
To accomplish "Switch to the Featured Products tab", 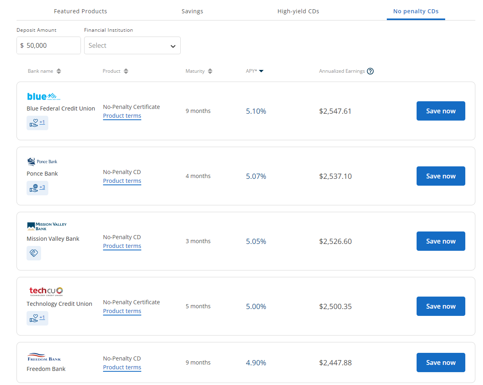I will [x=80, y=11].
